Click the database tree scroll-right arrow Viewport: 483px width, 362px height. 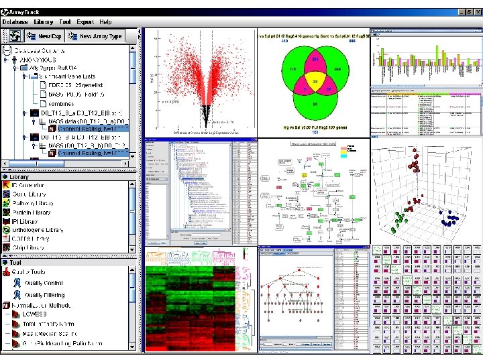point(125,164)
